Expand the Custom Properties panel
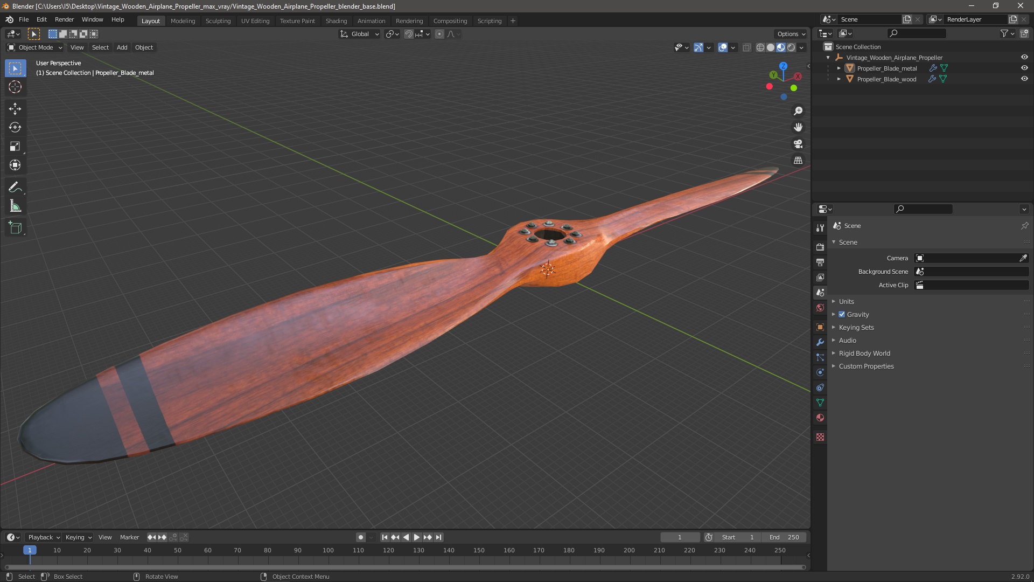The image size is (1034, 582). coord(866,366)
